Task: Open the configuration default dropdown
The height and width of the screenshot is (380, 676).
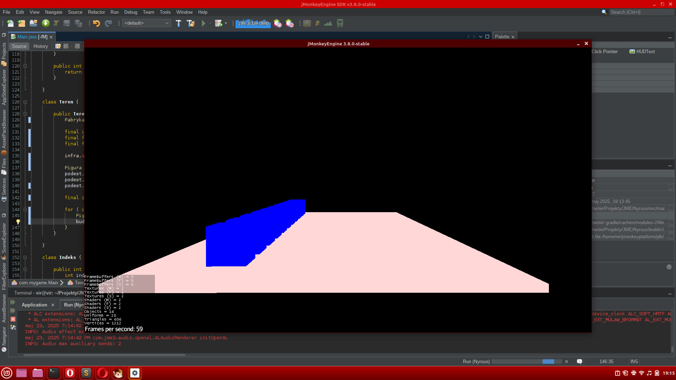Action: point(146,23)
